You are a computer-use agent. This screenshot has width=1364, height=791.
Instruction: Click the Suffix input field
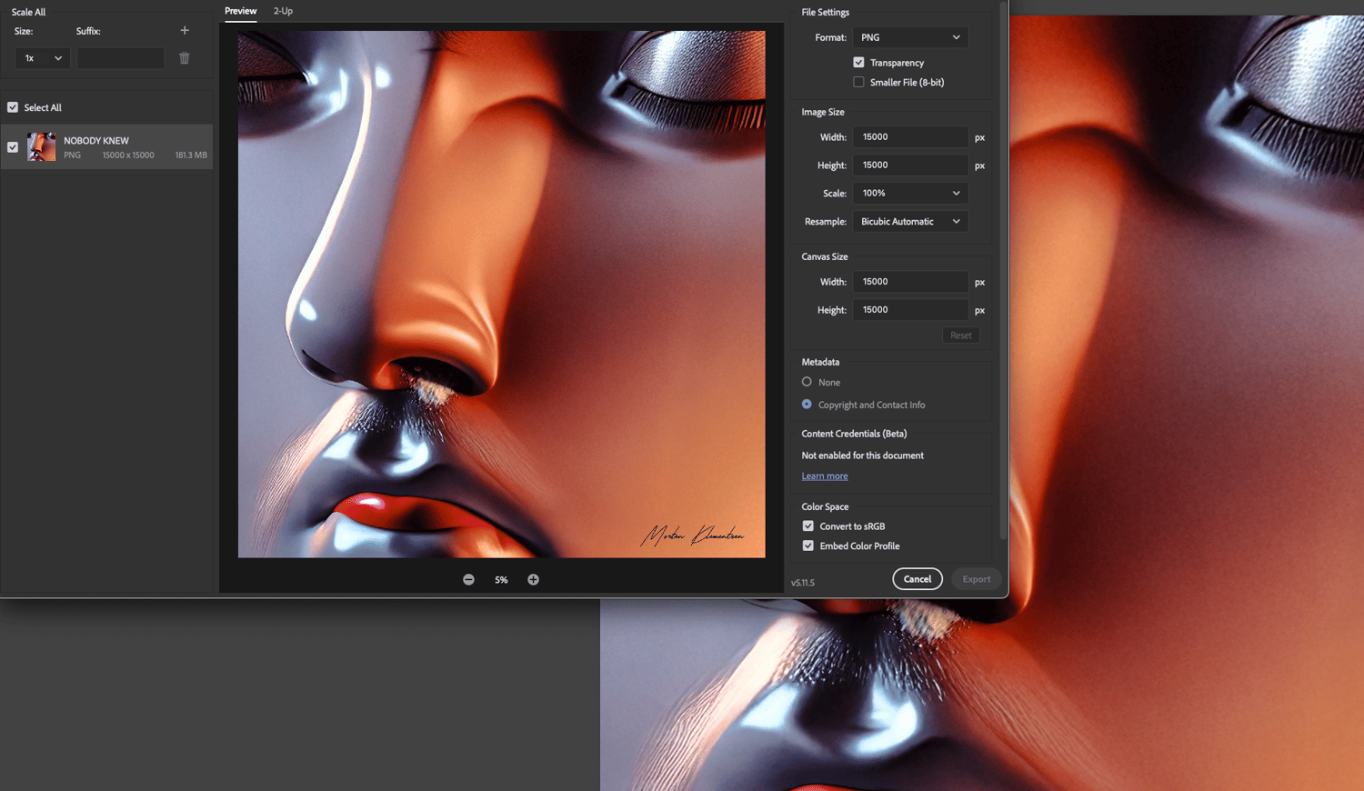(121, 58)
